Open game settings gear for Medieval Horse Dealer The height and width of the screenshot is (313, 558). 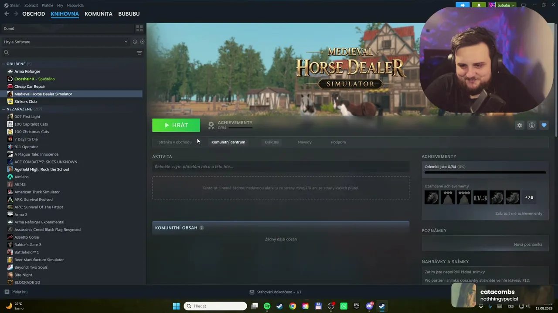(519, 125)
